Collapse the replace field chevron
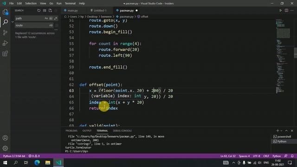 point(13,22)
